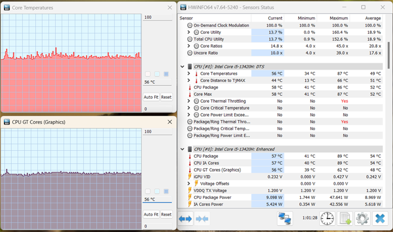
Task: Click the Total CPU Utility clock icon
Action: [x=190, y=39]
